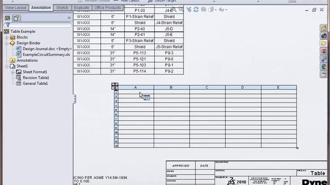This screenshot has height=185, width=330.
Task: Collapse the Sheet1 tree node
Action: 7,66
